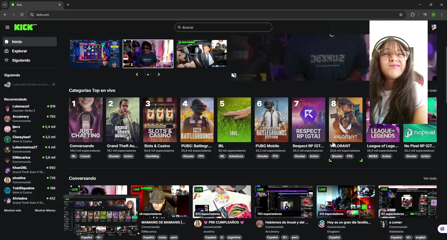Open the hamburger sidebar menu
The height and width of the screenshot is (240, 447).
[7, 27]
